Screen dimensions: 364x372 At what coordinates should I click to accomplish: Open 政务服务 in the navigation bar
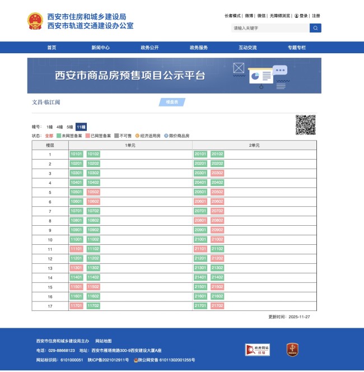tap(199, 48)
